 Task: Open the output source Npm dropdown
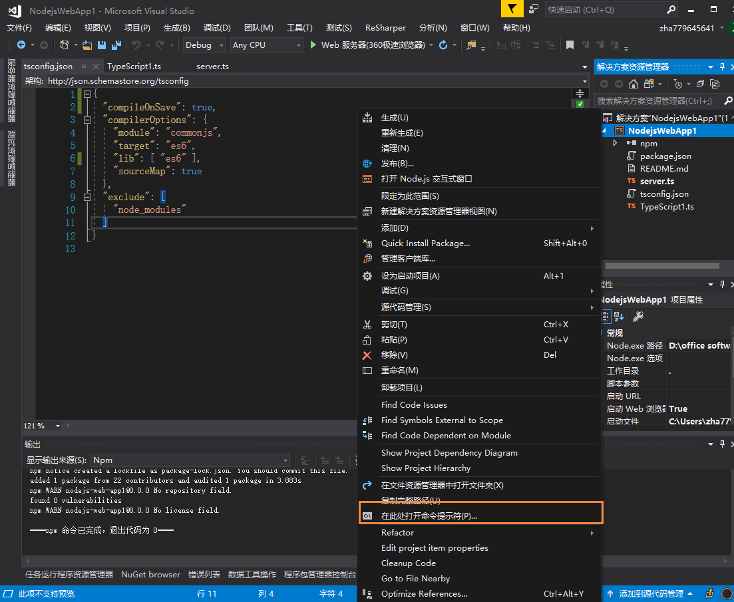coord(190,460)
